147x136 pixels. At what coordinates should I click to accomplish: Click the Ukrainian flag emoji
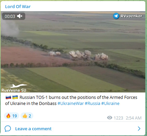[15, 97]
